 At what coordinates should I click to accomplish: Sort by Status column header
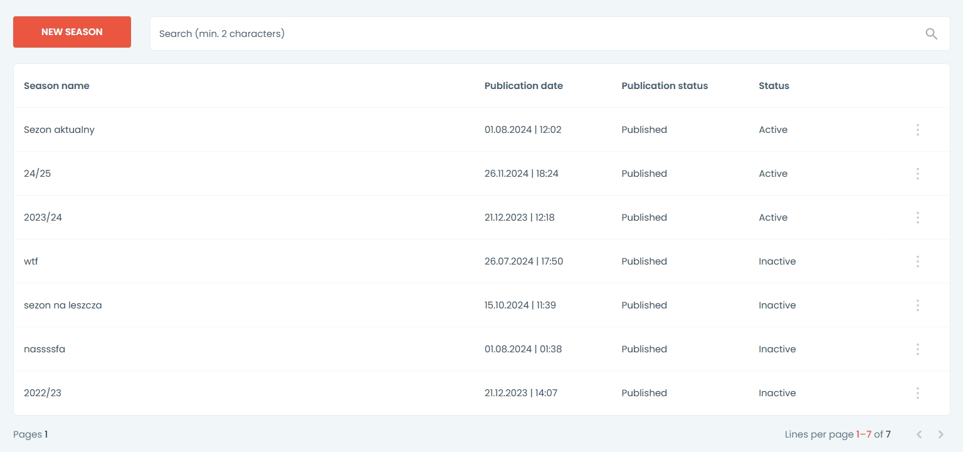774,86
